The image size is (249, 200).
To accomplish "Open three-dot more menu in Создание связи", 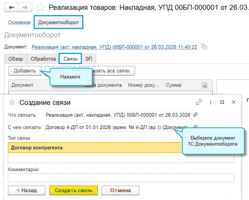I will 211,102.
